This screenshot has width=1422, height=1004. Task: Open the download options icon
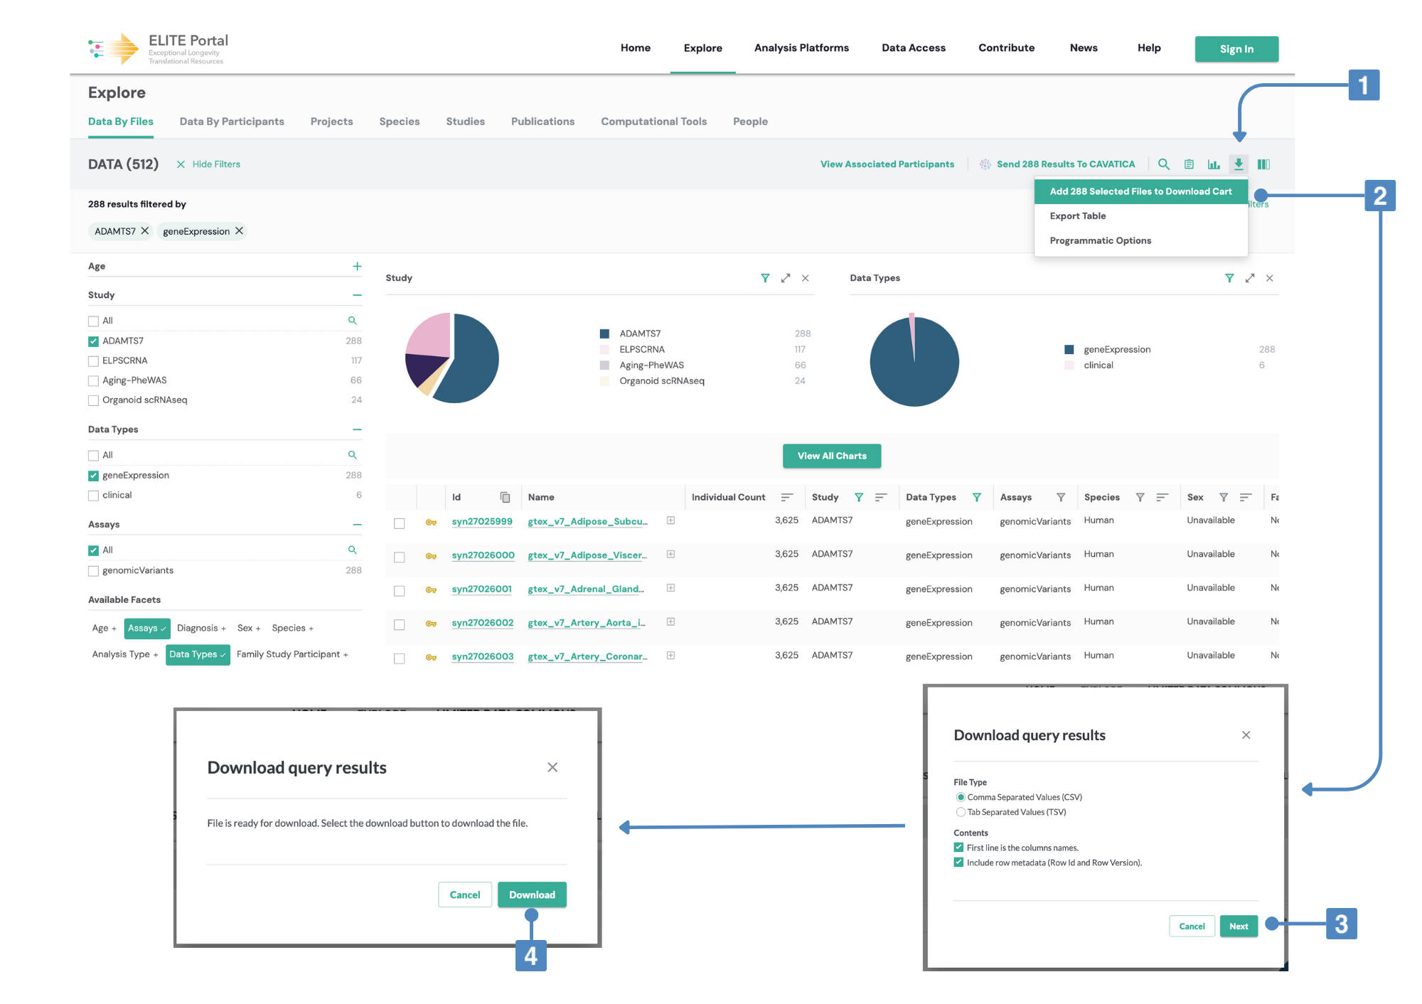click(x=1239, y=164)
